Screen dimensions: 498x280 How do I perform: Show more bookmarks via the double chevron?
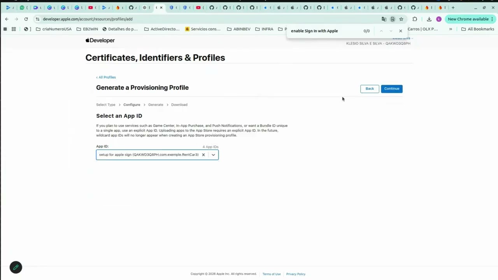click(x=451, y=29)
